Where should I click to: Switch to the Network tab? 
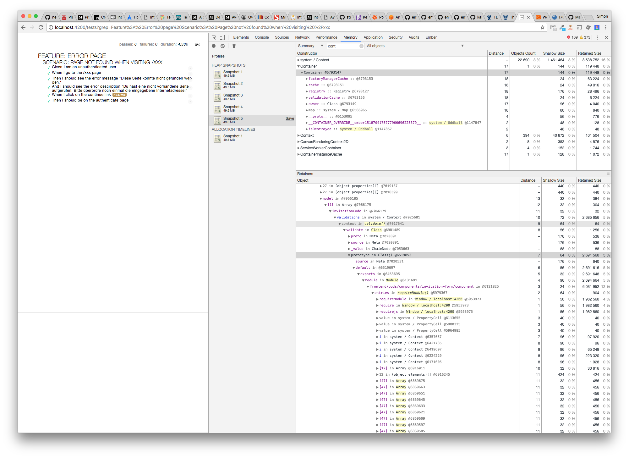[302, 37]
